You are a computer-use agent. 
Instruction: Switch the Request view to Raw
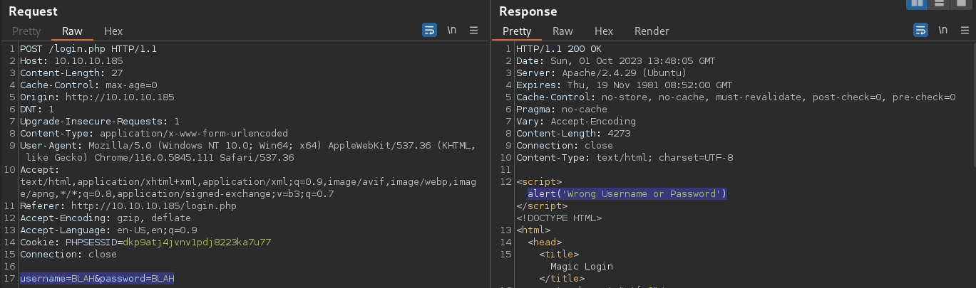[x=72, y=31]
